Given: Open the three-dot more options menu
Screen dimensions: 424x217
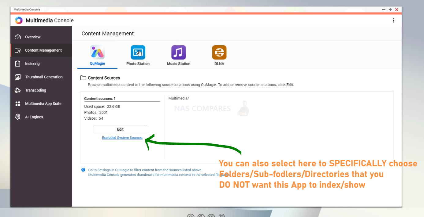Looking at the screenshot, I should [x=393, y=20].
